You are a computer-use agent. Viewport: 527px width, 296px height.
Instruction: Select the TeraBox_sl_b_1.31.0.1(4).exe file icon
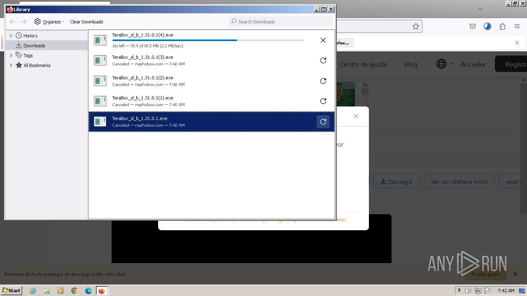tap(100, 40)
